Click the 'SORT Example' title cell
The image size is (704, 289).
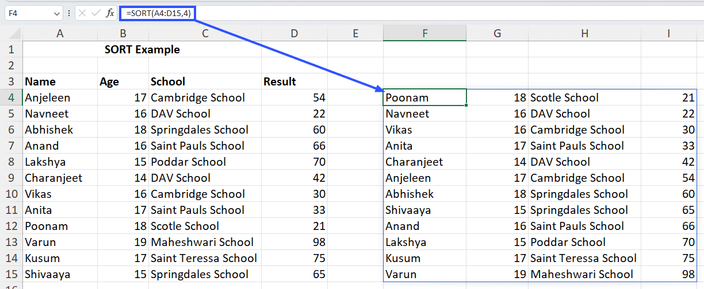142,49
